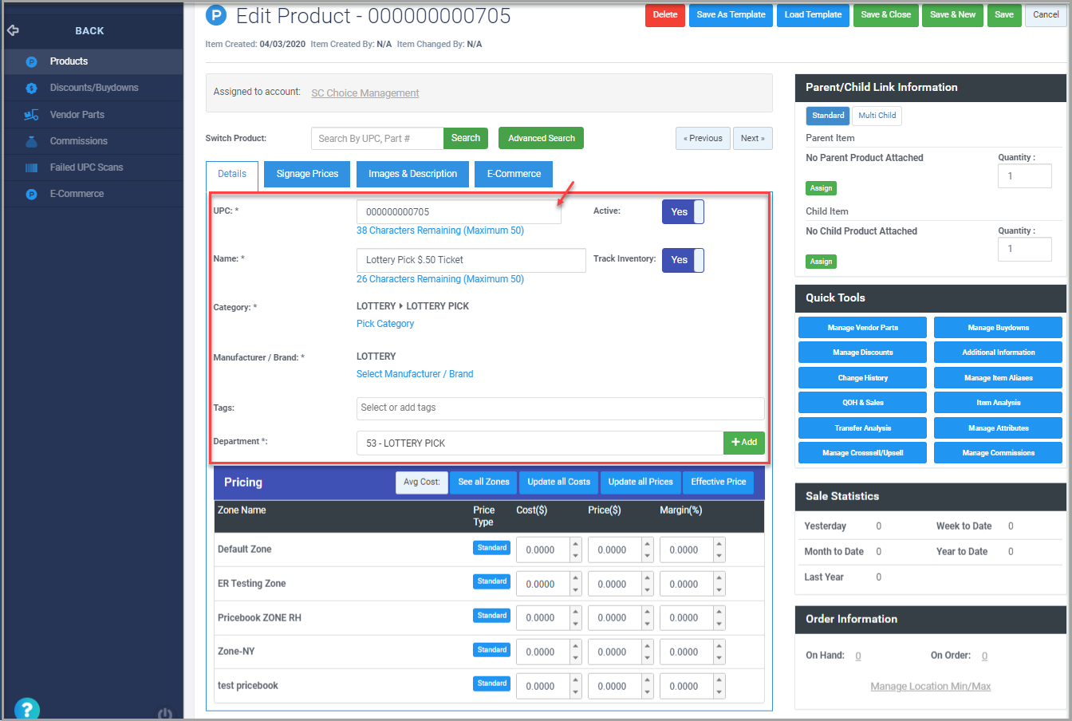Open the E-Commerce tab
This screenshot has width=1072, height=721.
tap(514, 174)
